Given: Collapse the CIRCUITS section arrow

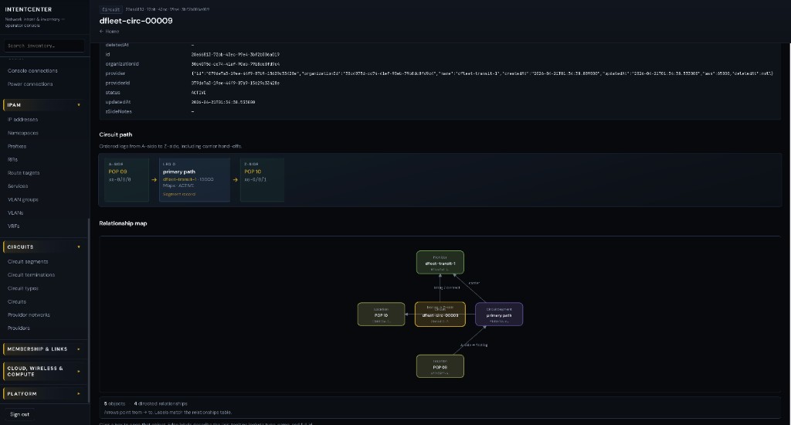Looking at the screenshot, I should click(78, 246).
